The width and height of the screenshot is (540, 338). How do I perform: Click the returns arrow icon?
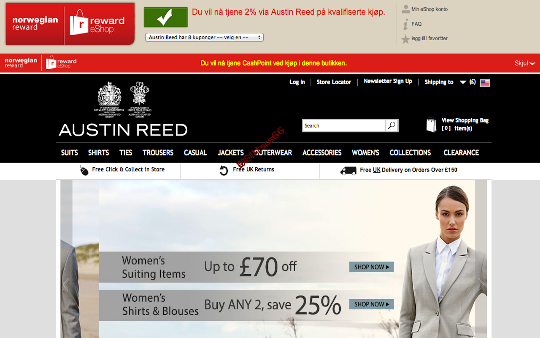(224, 170)
